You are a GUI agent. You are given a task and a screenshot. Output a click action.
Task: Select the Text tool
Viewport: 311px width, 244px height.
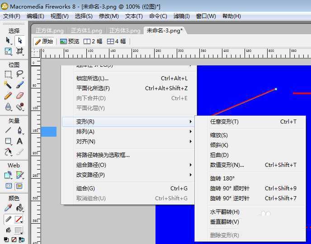click(x=19, y=141)
